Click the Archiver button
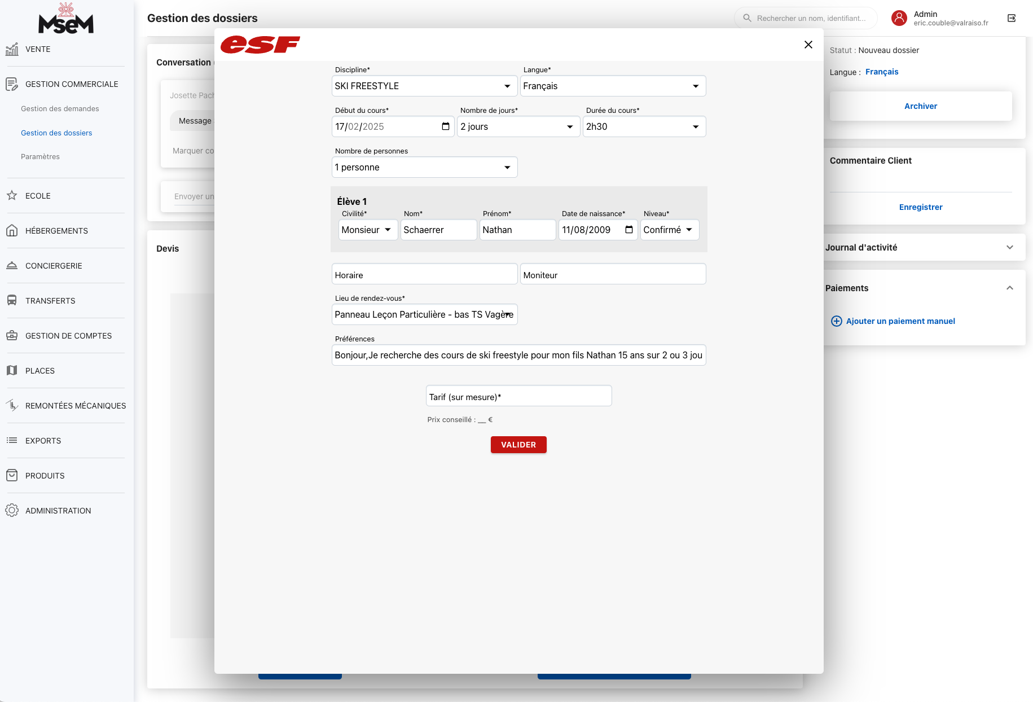Image resolution: width=1033 pixels, height=702 pixels. click(920, 106)
